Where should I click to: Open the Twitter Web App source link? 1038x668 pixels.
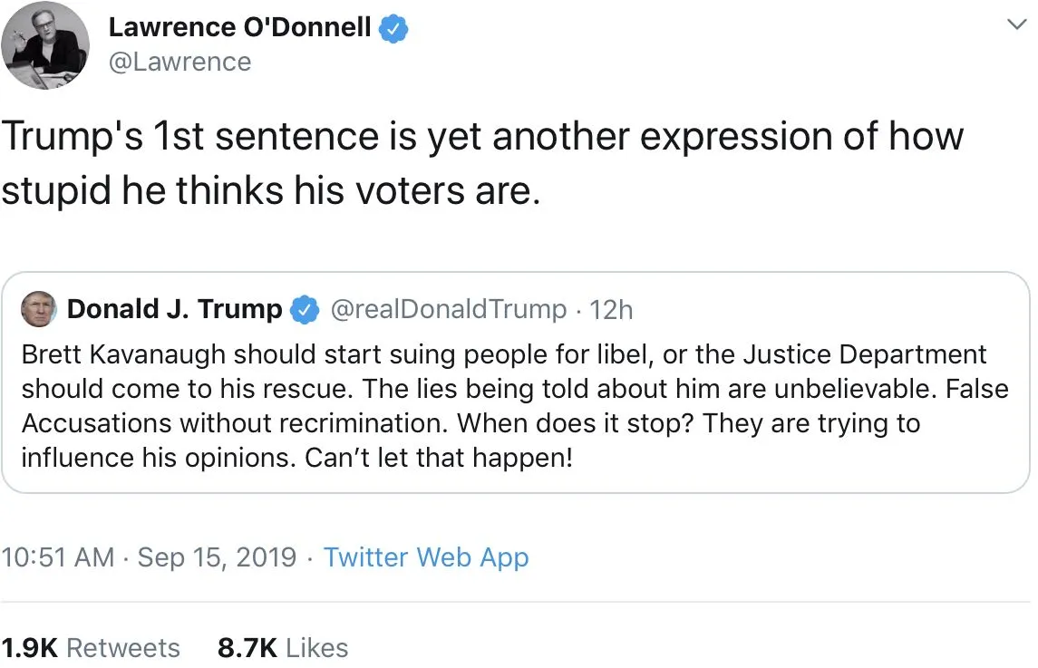pyautogui.click(x=426, y=557)
